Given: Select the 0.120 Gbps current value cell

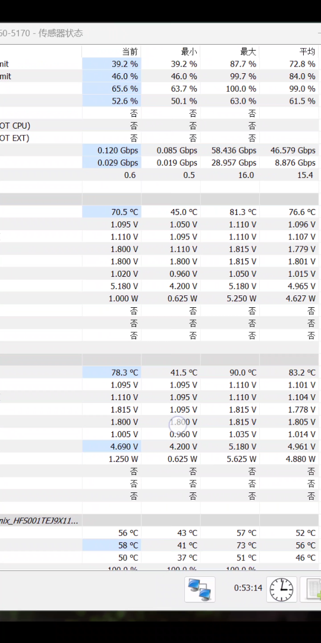Looking at the screenshot, I should coord(111,151).
